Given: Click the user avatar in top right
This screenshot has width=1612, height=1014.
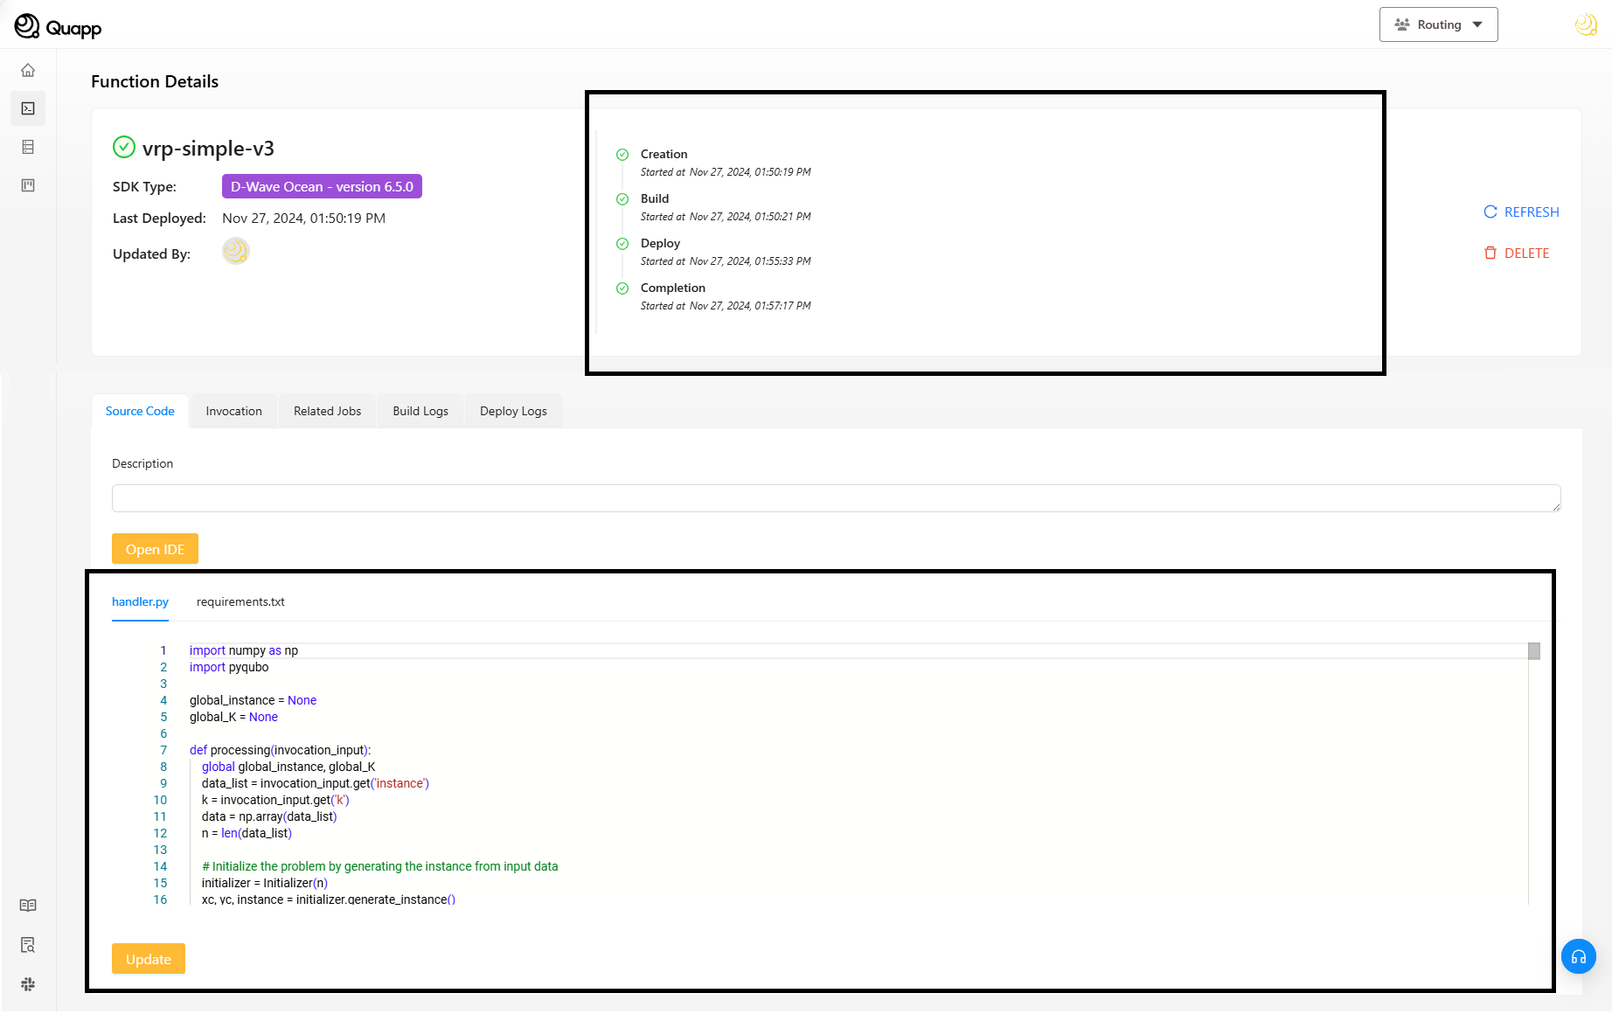Looking at the screenshot, I should 1586,24.
